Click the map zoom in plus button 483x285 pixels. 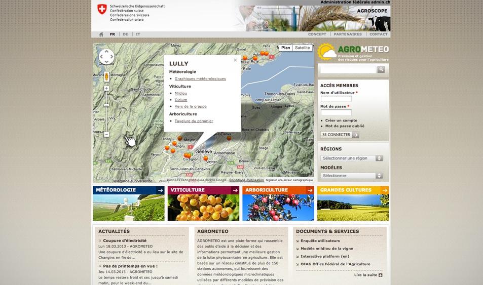106,88
